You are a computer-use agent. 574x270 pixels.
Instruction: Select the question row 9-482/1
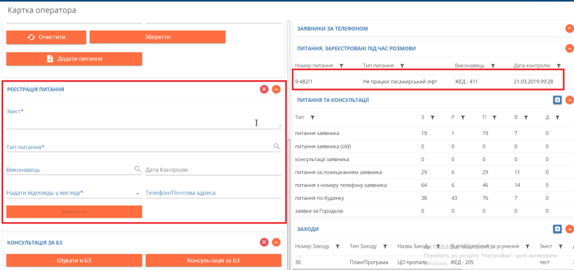(427, 81)
